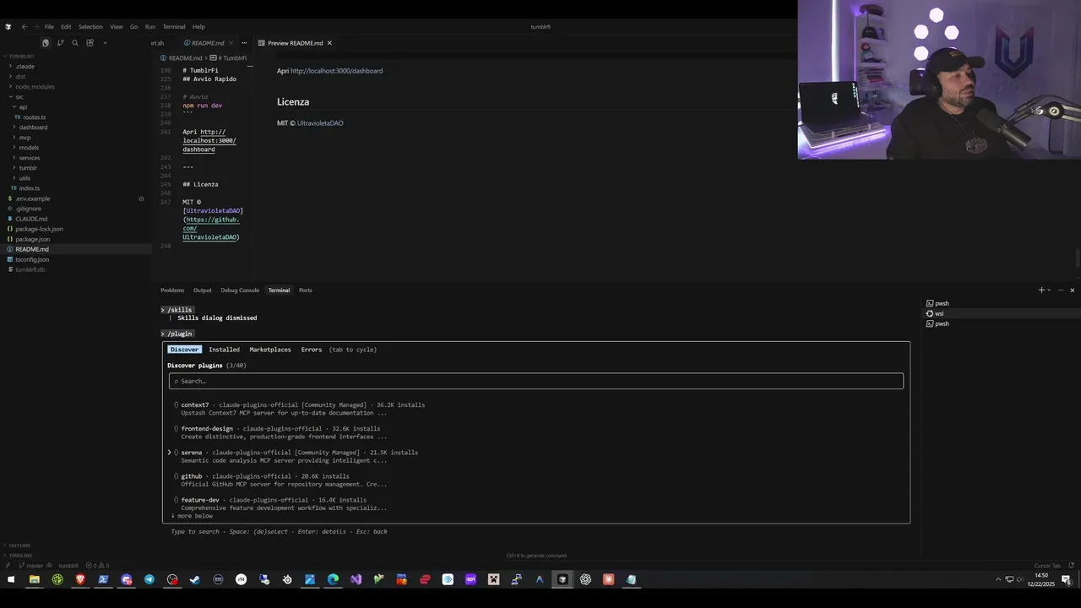Open the Run menu
Image resolution: width=1081 pixels, height=608 pixels.
pyautogui.click(x=150, y=26)
